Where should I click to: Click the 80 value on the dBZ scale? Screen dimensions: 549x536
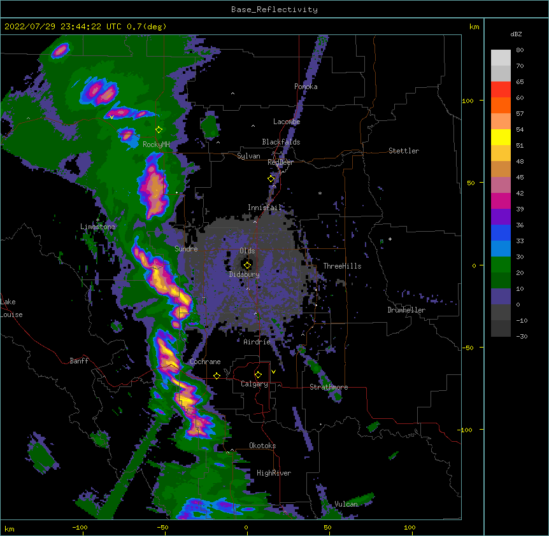coord(520,50)
